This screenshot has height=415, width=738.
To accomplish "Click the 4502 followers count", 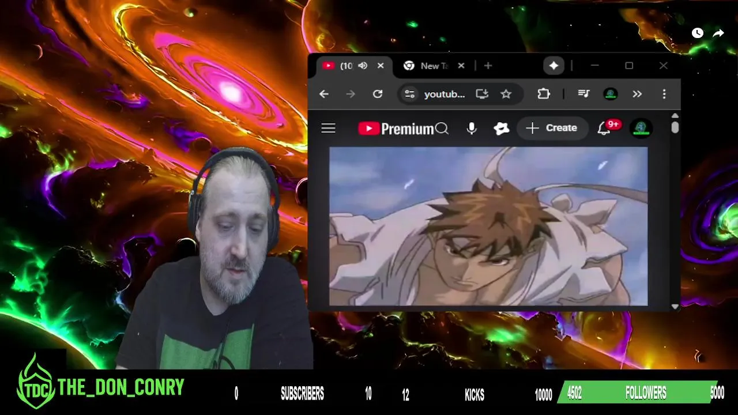I will click(574, 393).
